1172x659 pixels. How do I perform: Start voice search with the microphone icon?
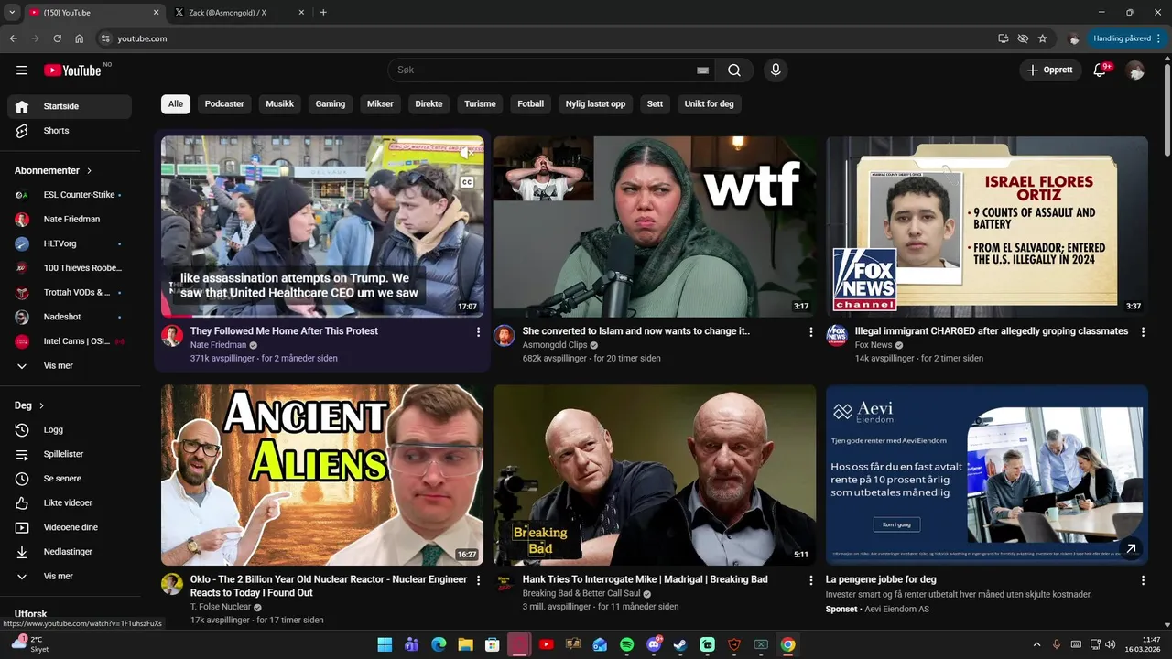[x=776, y=70]
